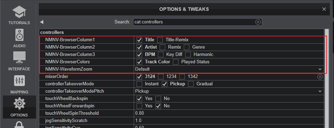334x128 pixels.
Task: Clear the search field with the X icon
Action: tap(258, 22)
